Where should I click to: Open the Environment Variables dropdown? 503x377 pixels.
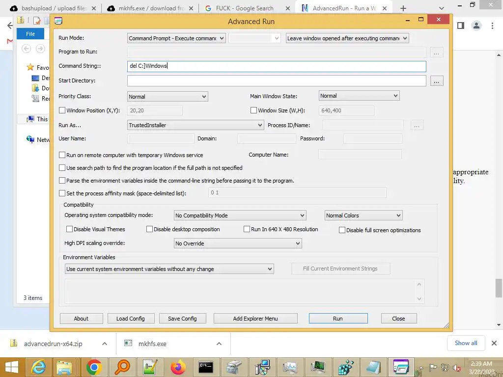(169, 269)
